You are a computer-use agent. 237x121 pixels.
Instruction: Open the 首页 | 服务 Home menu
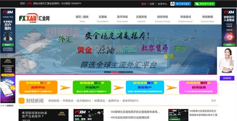(82, 19)
